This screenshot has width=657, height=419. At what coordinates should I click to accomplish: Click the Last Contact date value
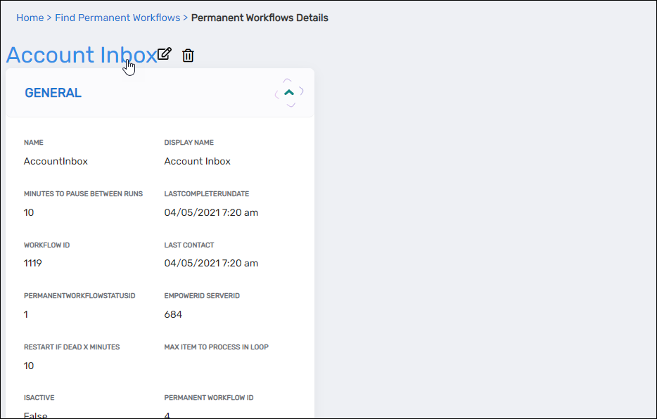(x=211, y=263)
